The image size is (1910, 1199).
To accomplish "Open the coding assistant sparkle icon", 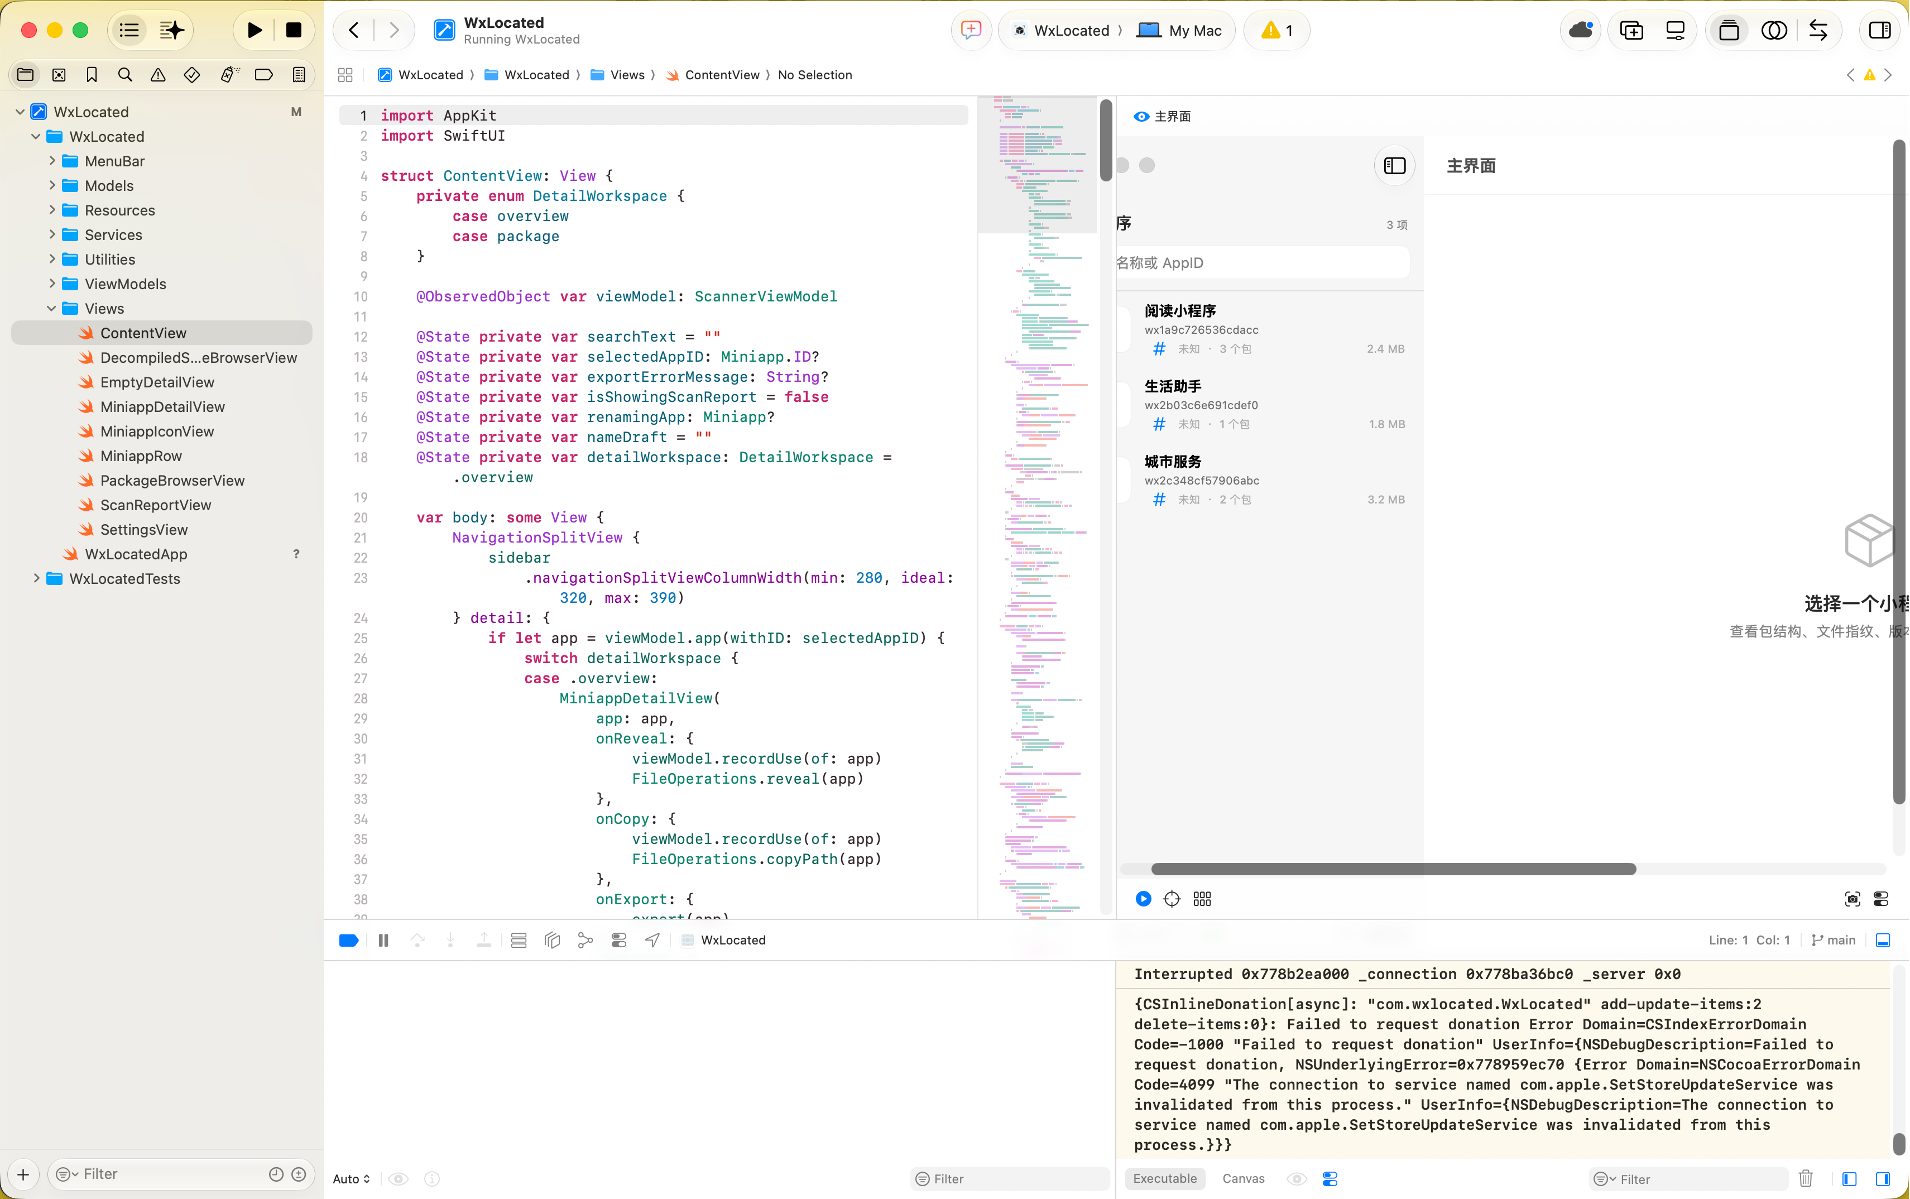I will pos(171,30).
